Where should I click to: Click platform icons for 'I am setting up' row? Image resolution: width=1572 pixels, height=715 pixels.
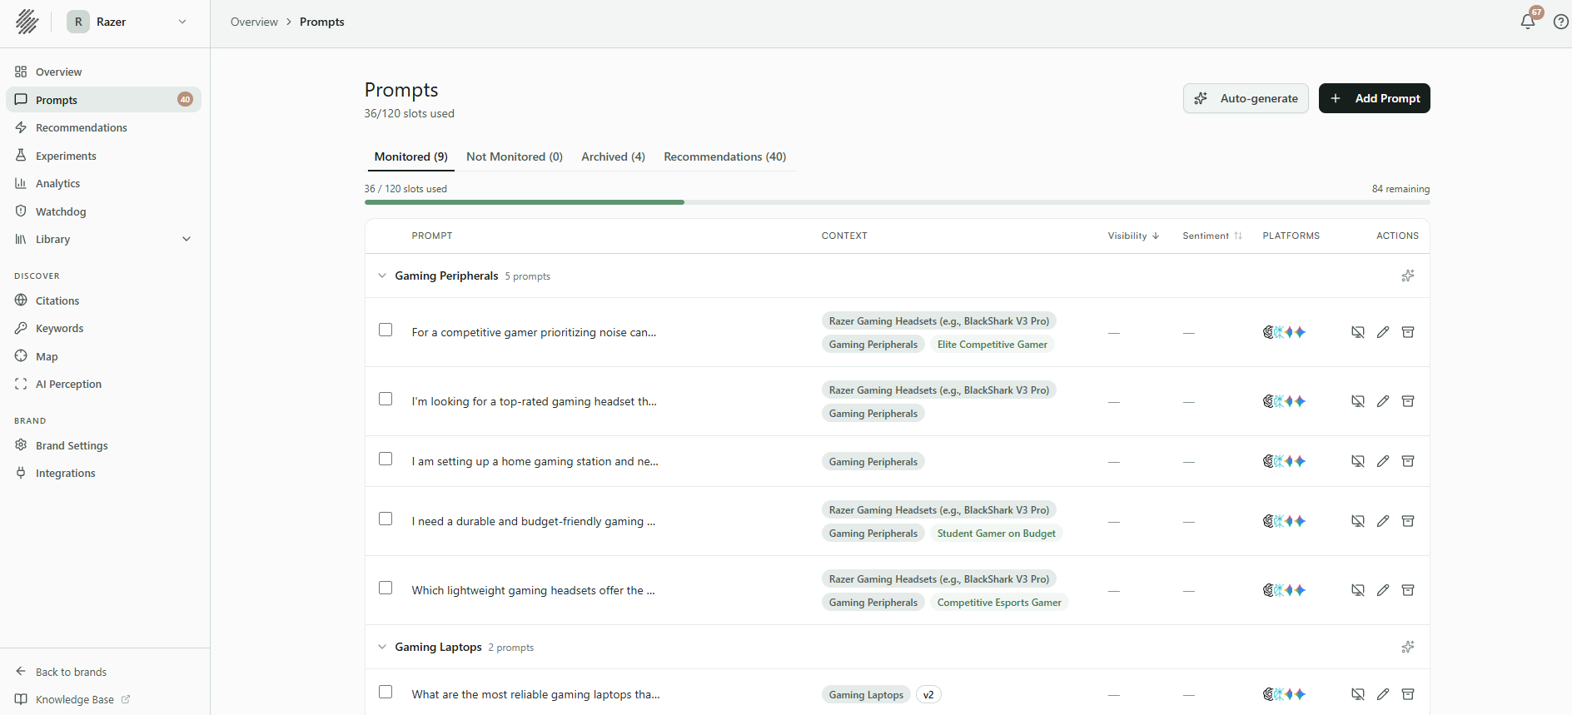tap(1284, 461)
